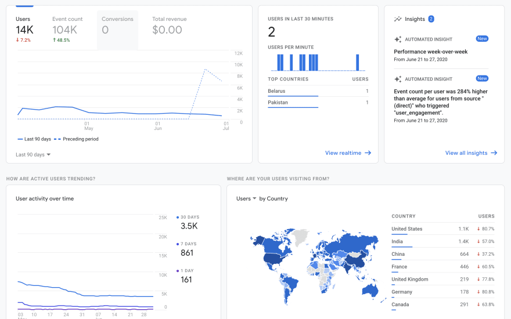Click the sparkle icon beside Event count insight
This screenshot has height=319, width=511.
pyautogui.click(x=398, y=79)
